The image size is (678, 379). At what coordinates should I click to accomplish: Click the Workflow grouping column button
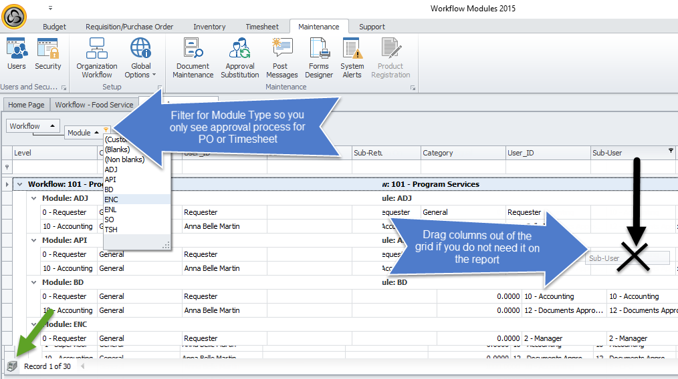(x=32, y=126)
